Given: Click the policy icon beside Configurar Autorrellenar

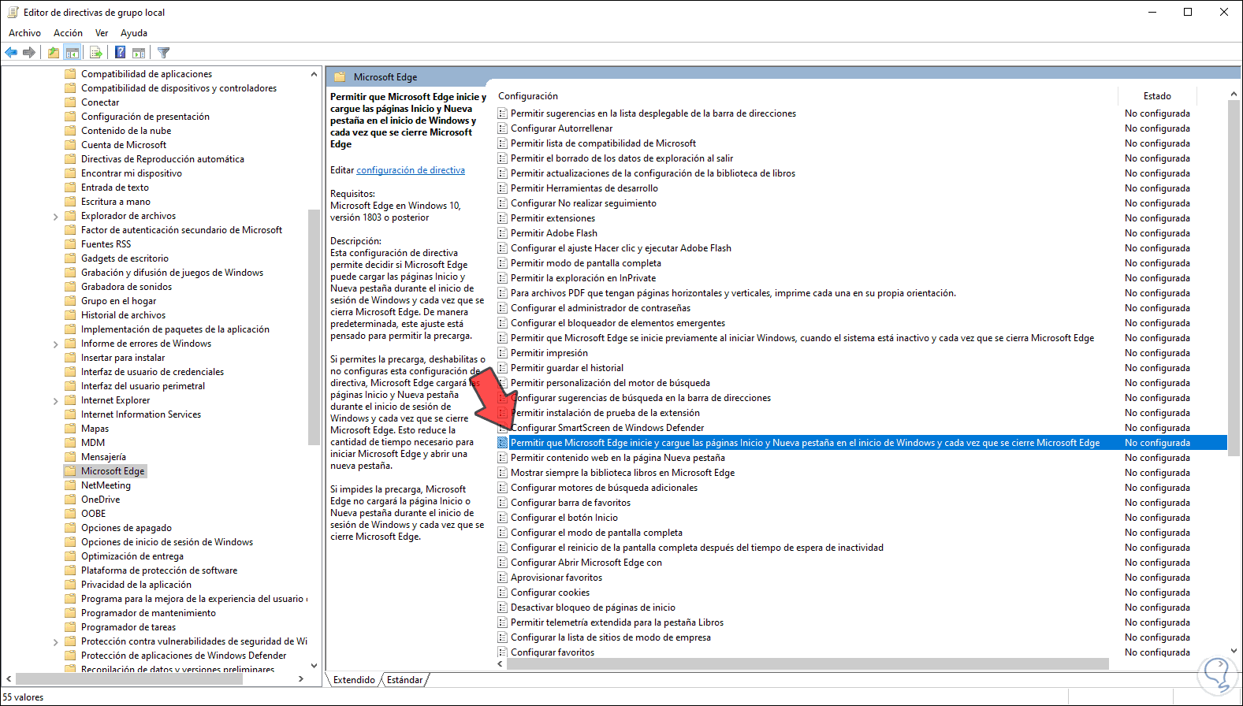Looking at the screenshot, I should (503, 128).
